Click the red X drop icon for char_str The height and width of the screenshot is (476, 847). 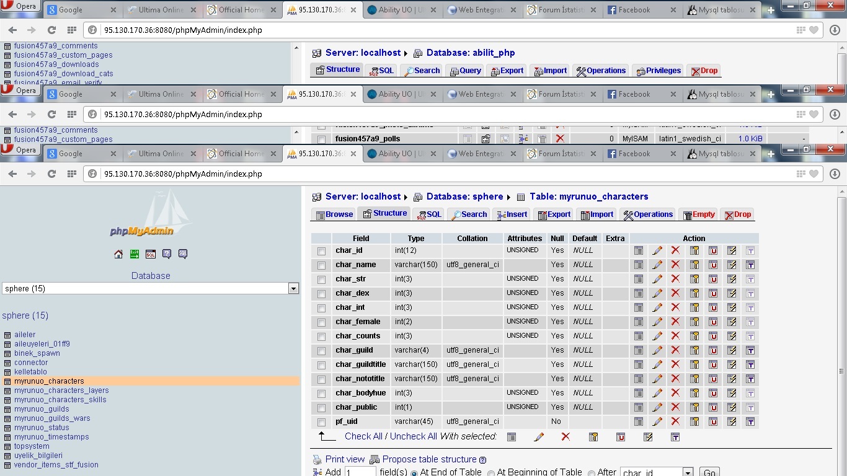pos(676,279)
